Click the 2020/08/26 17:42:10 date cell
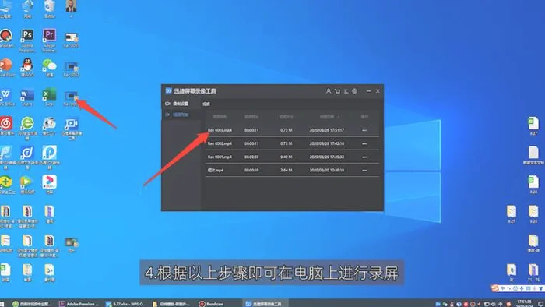 click(327, 143)
